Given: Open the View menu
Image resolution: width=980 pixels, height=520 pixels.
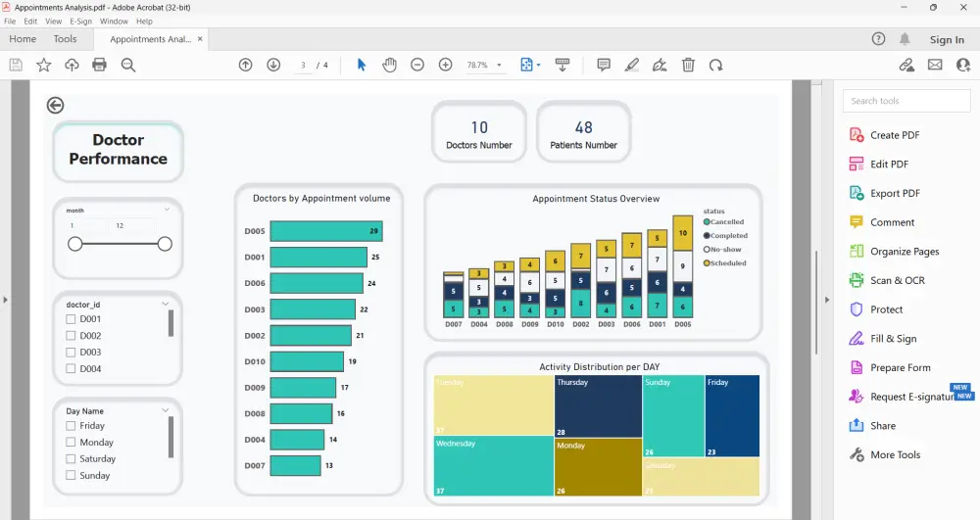Looking at the screenshot, I should pos(54,22).
